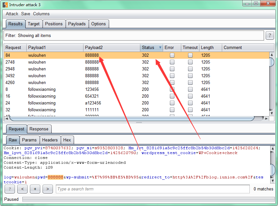The height and width of the screenshot is (206, 278).
Task: Switch to the Results tab
Action: pyautogui.click(x=15, y=24)
